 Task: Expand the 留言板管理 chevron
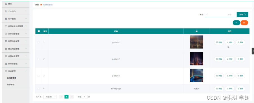[x=26, y=64]
